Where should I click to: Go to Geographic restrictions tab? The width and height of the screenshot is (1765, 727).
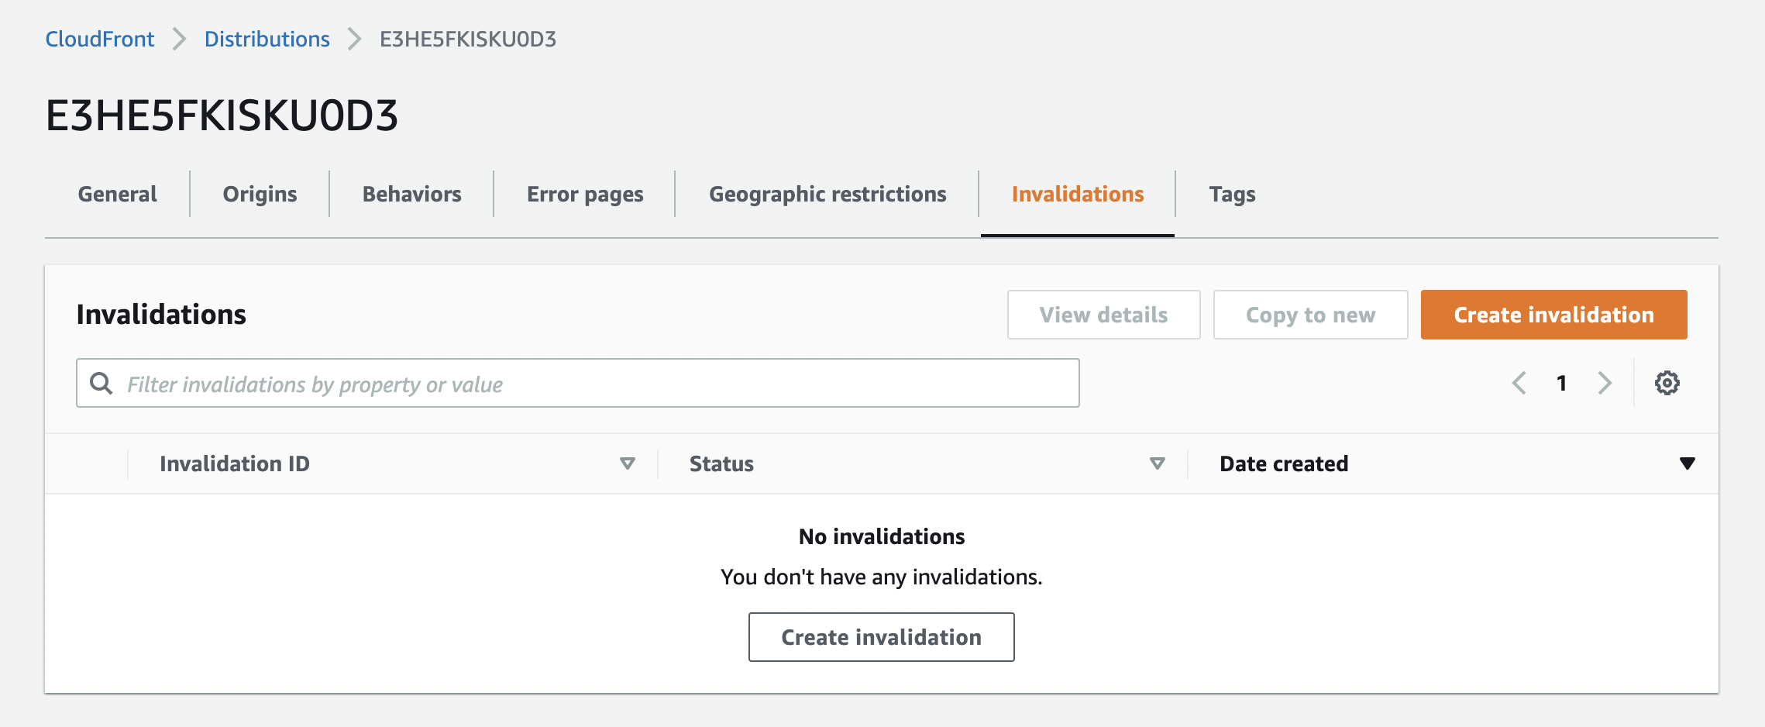pos(827,194)
